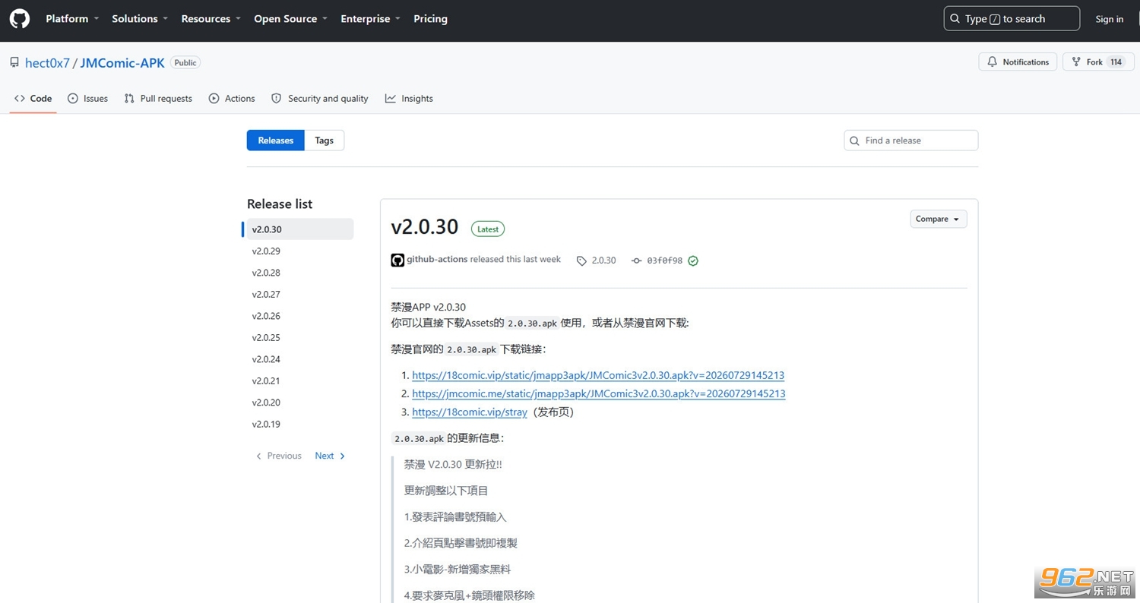Open the Actions tab
Viewport: 1140px width, 603px height.
[x=232, y=99]
